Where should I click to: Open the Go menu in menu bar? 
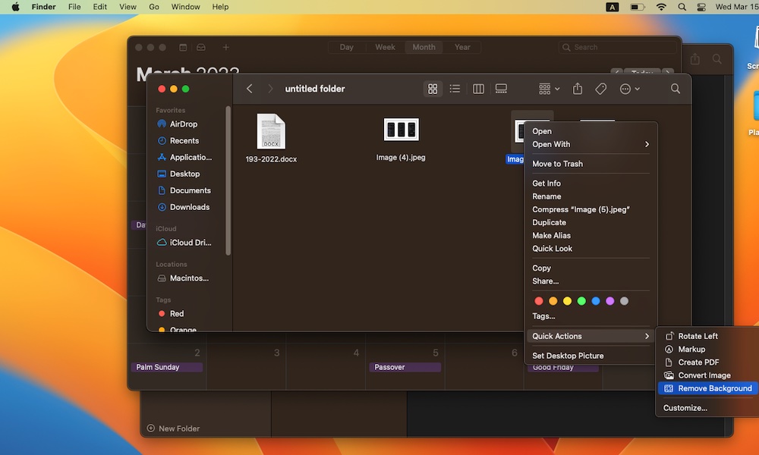click(x=154, y=7)
